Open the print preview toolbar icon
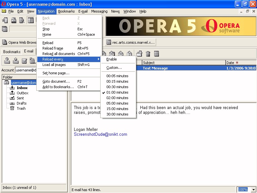 (x=22, y=20)
